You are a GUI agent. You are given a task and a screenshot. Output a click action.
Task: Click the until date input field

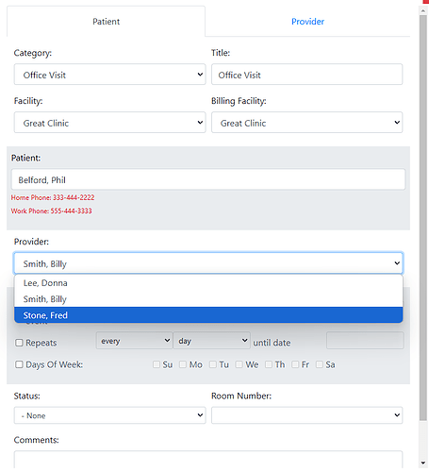[365, 341]
